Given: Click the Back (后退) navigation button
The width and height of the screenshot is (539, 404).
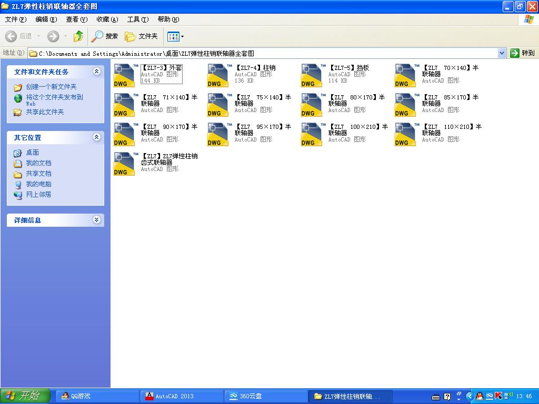Looking at the screenshot, I should click(18, 36).
